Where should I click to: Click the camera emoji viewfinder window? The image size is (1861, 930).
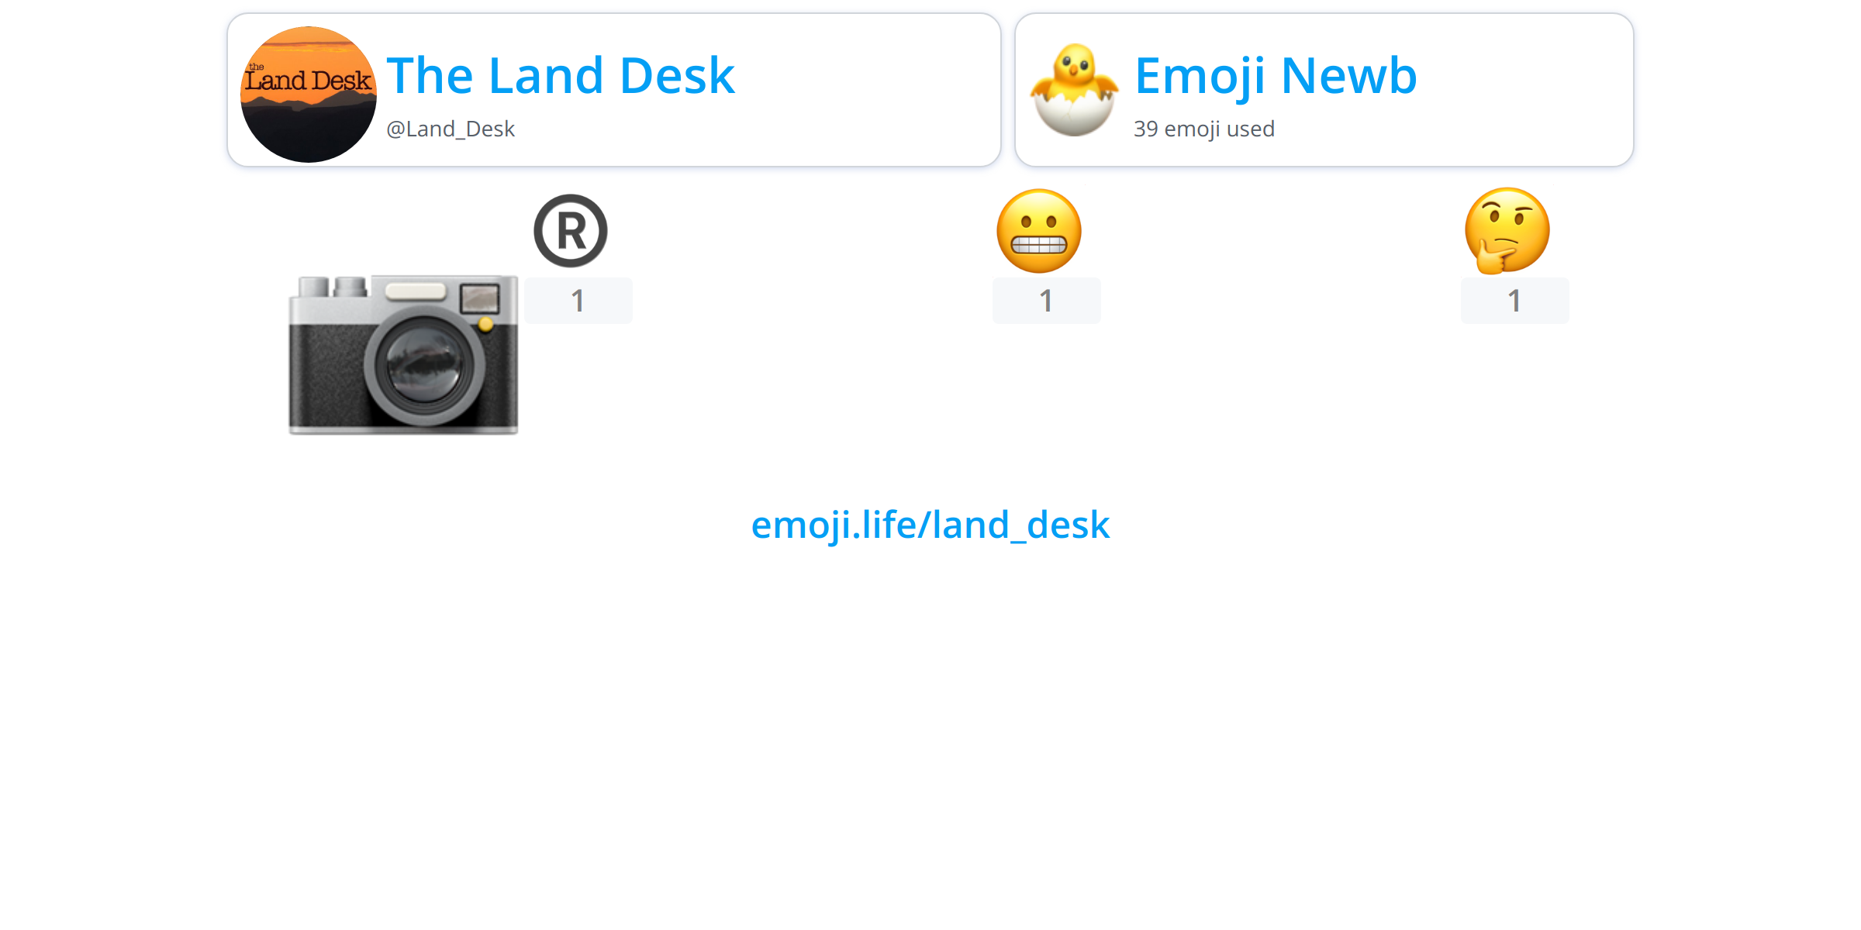(479, 298)
